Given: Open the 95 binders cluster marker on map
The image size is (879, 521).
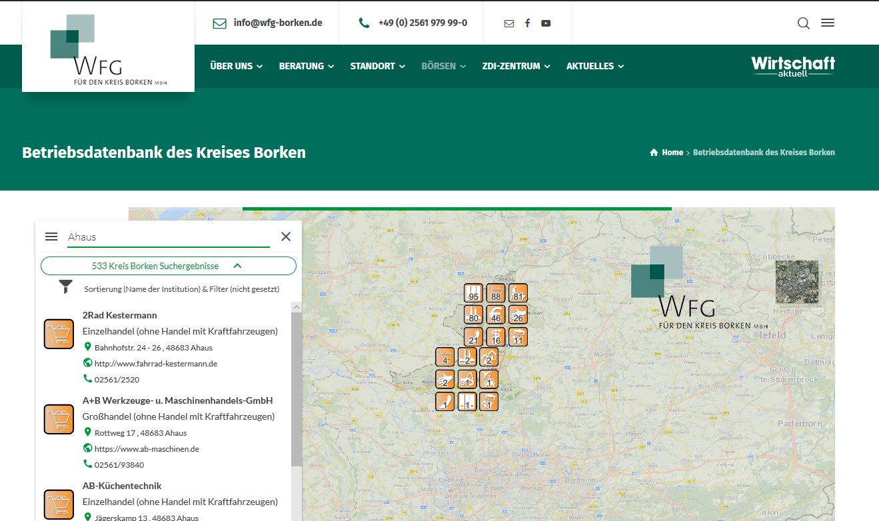Looking at the screenshot, I should 473,293.
